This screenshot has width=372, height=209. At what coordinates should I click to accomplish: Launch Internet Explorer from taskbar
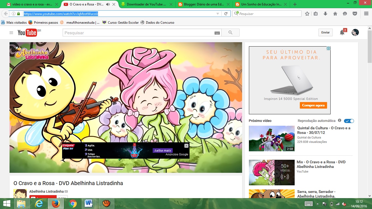(39, 204)
